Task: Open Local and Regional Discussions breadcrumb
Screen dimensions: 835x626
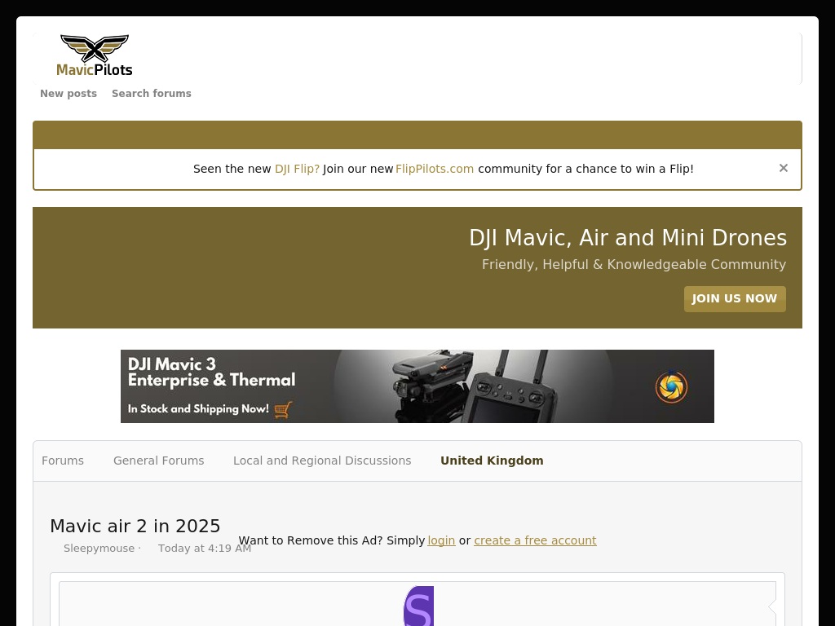Action: (x=322, y=461)
